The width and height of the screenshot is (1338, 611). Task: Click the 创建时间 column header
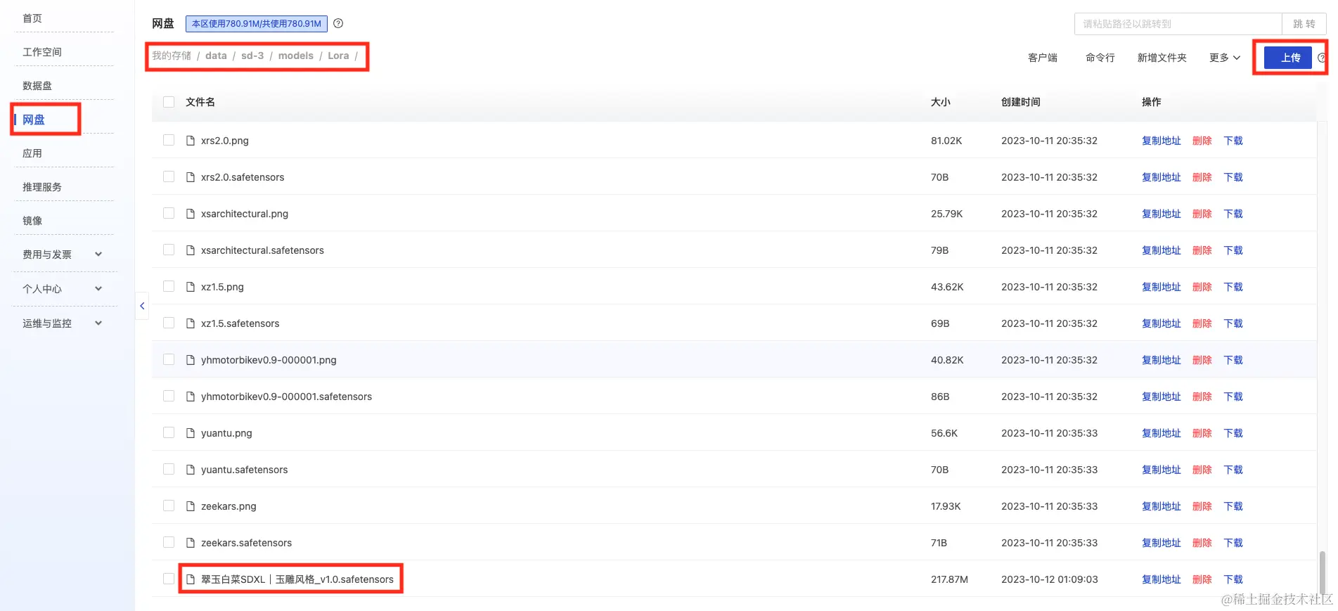click(x=1021, y=102)
